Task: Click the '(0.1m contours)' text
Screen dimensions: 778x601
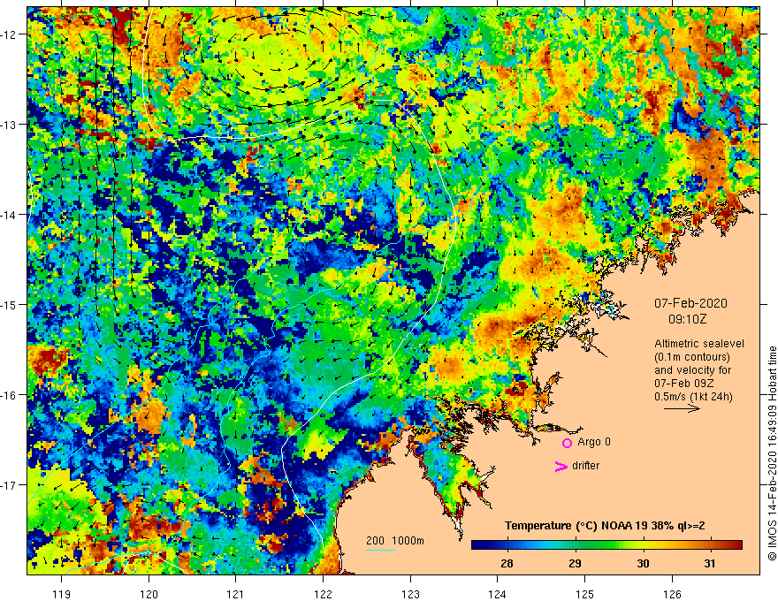Action: coord(692,357)
